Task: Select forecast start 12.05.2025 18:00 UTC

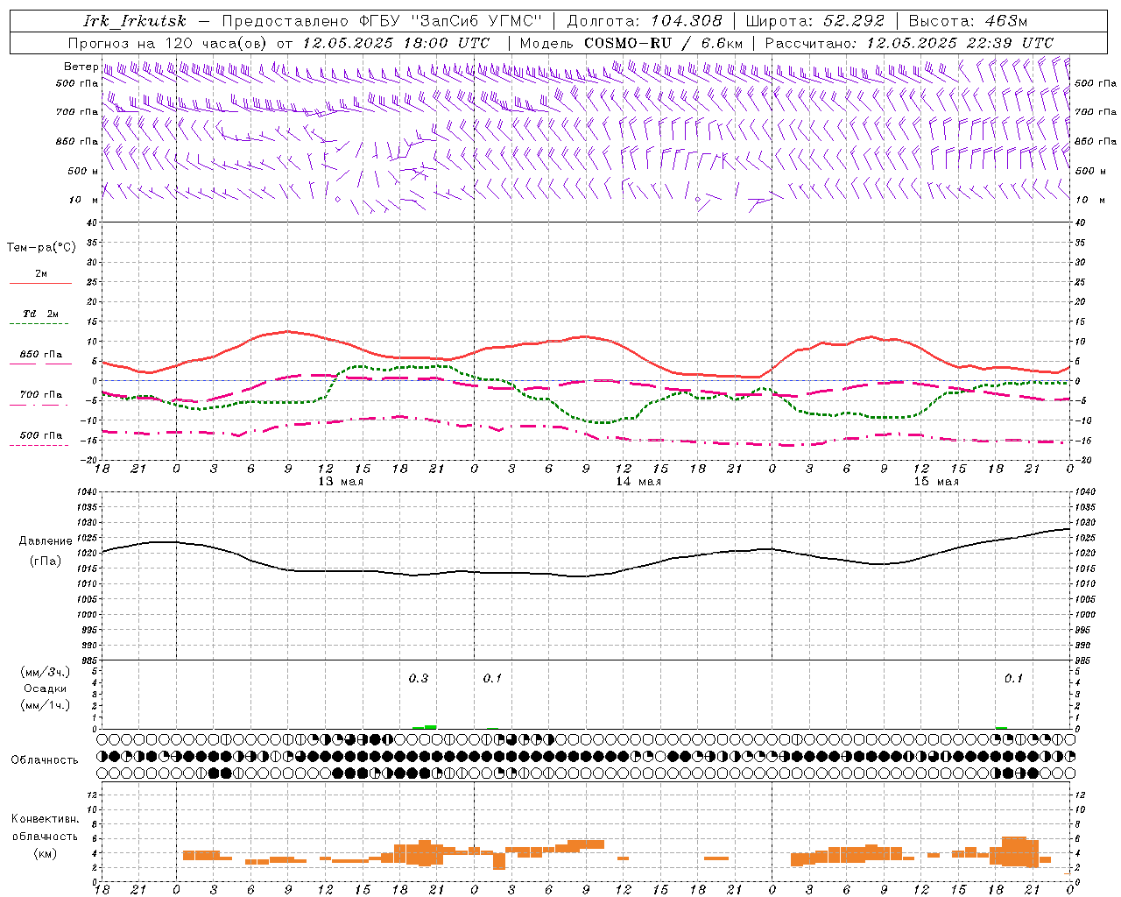Action: pos(396,43)
